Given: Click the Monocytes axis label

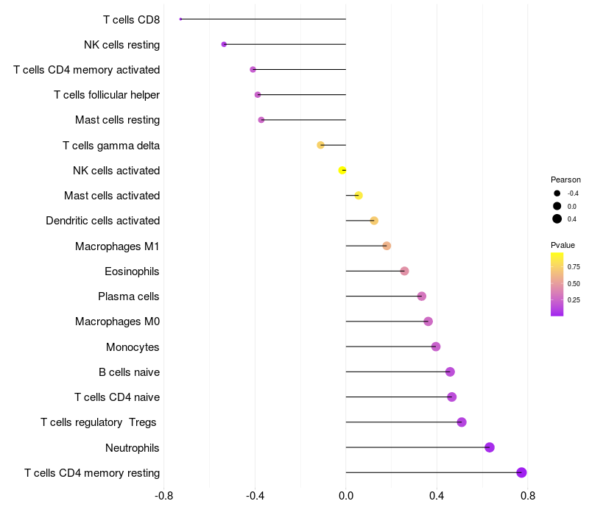Looking at the screenshot, I should (133, 347).
